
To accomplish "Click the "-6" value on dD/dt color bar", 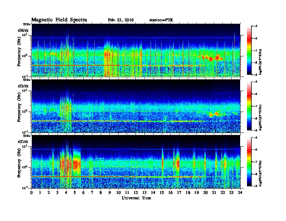I will [256, 94].
